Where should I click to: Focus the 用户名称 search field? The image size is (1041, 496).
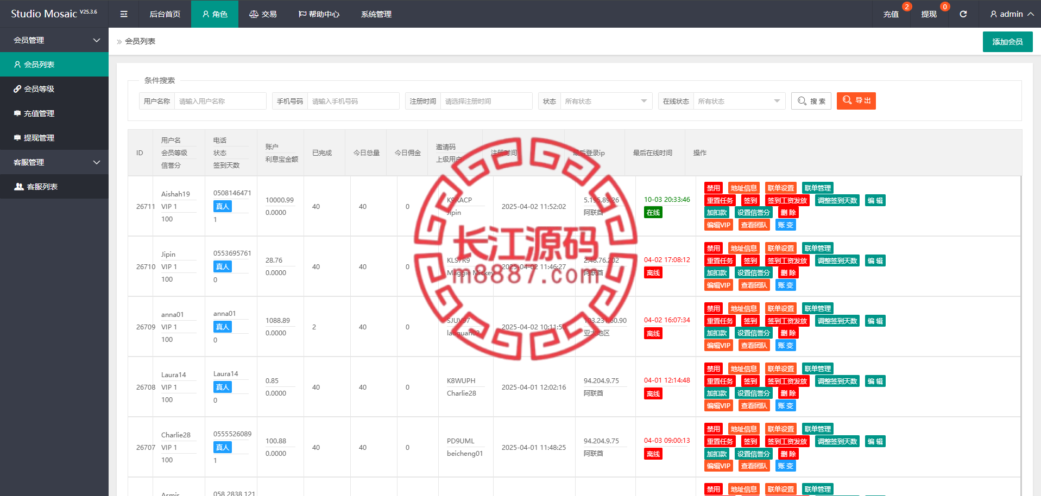click(220, 101)
